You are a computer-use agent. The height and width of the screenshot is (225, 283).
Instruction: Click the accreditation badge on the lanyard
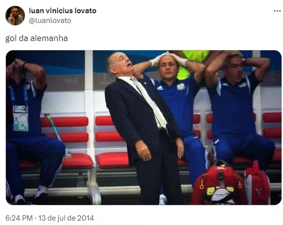[x=21, y=118]
